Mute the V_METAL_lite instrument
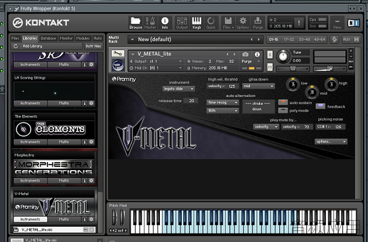This screenshot has height=242, width=368. [x=270, y=67]
